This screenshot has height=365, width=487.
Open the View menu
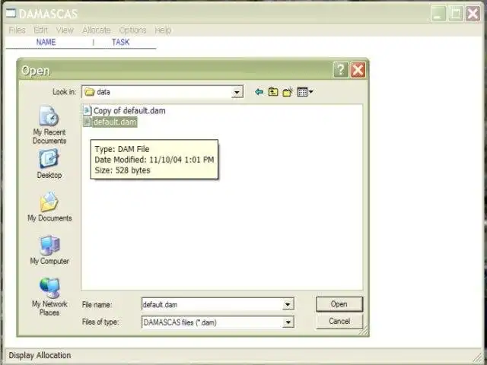point(65,30)
